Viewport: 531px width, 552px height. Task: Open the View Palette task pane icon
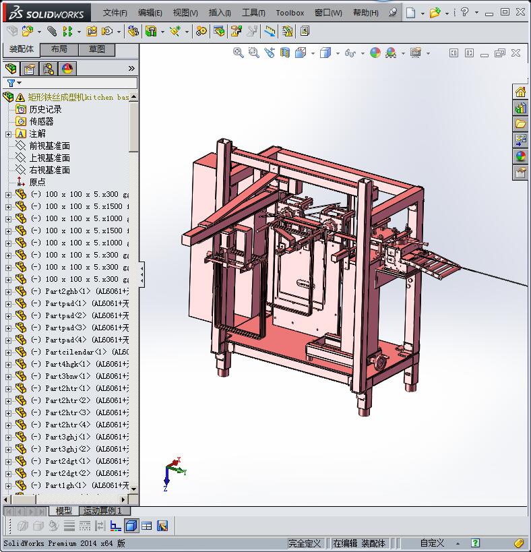(520, 140)
